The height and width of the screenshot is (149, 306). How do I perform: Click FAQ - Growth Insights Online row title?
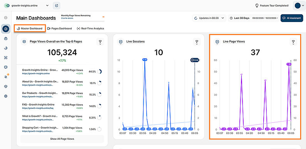38,105
